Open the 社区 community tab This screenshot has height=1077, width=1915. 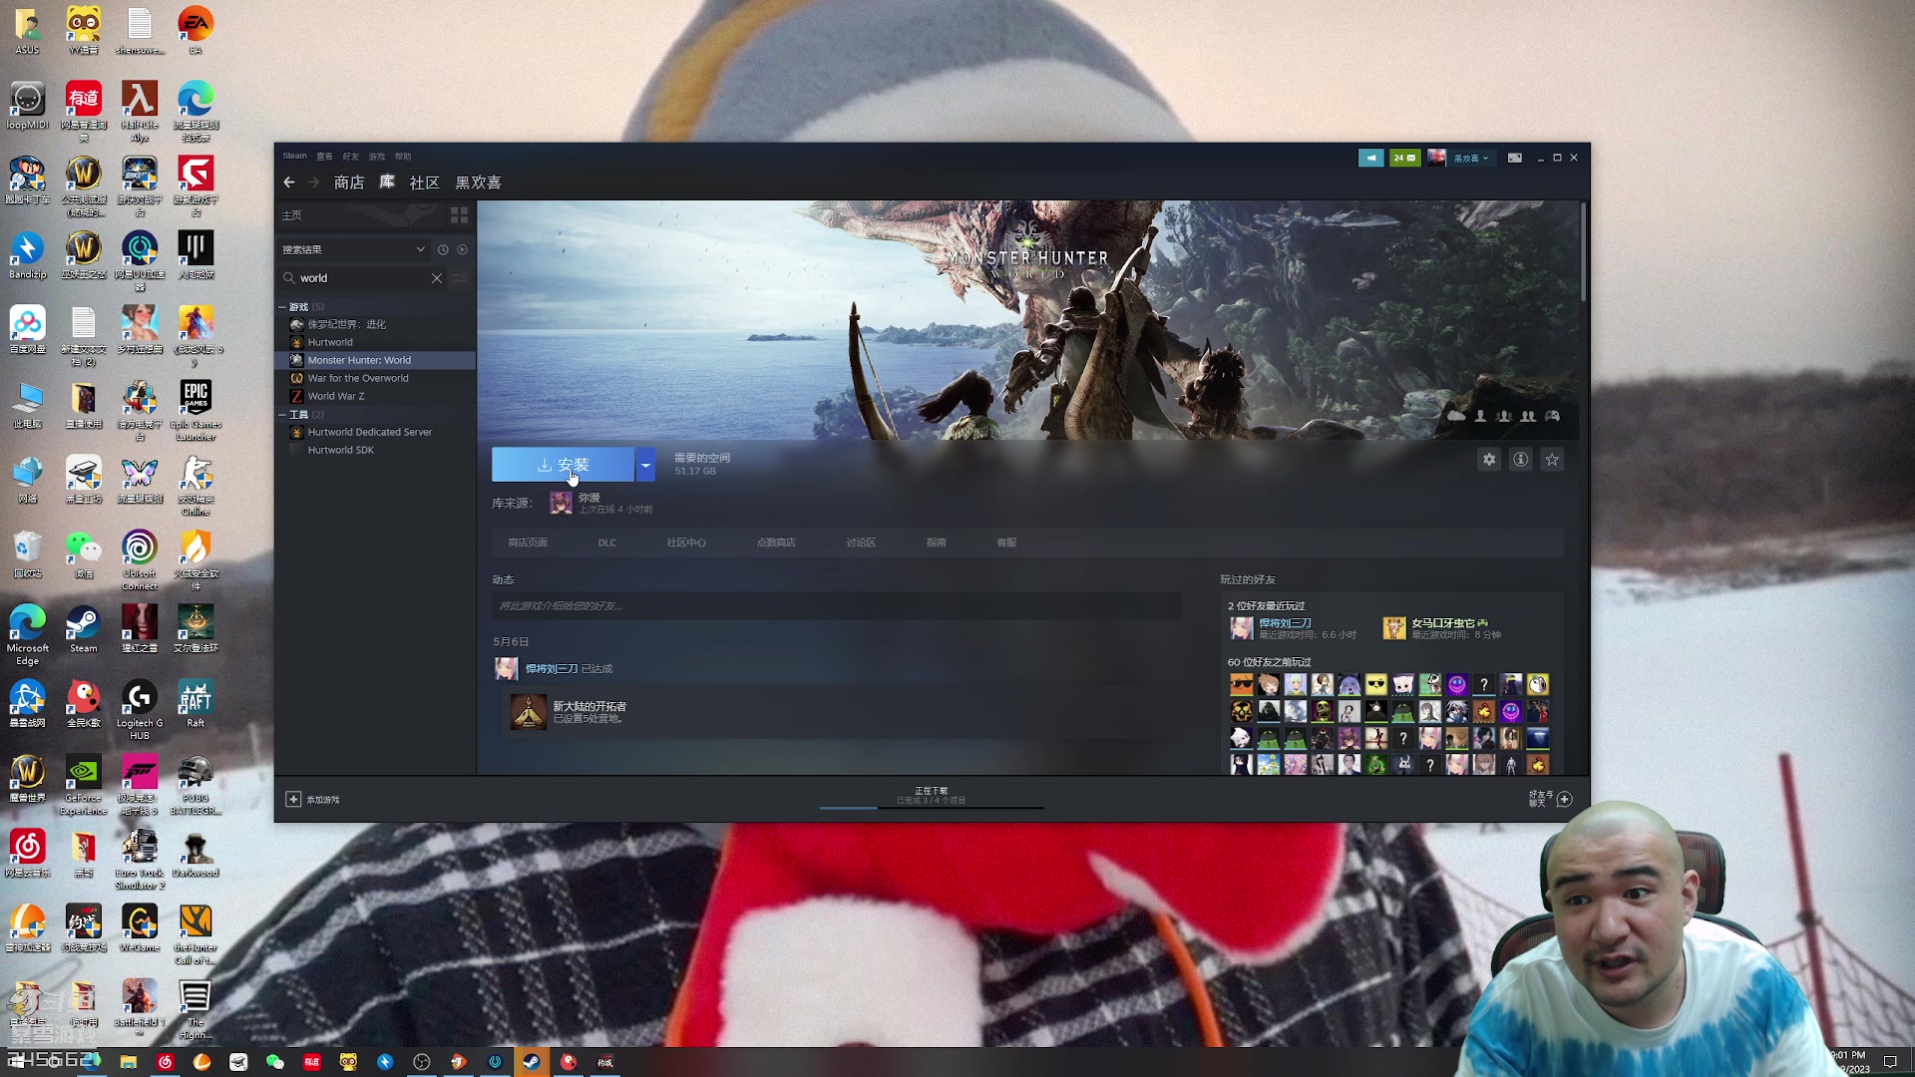point(425,182)
